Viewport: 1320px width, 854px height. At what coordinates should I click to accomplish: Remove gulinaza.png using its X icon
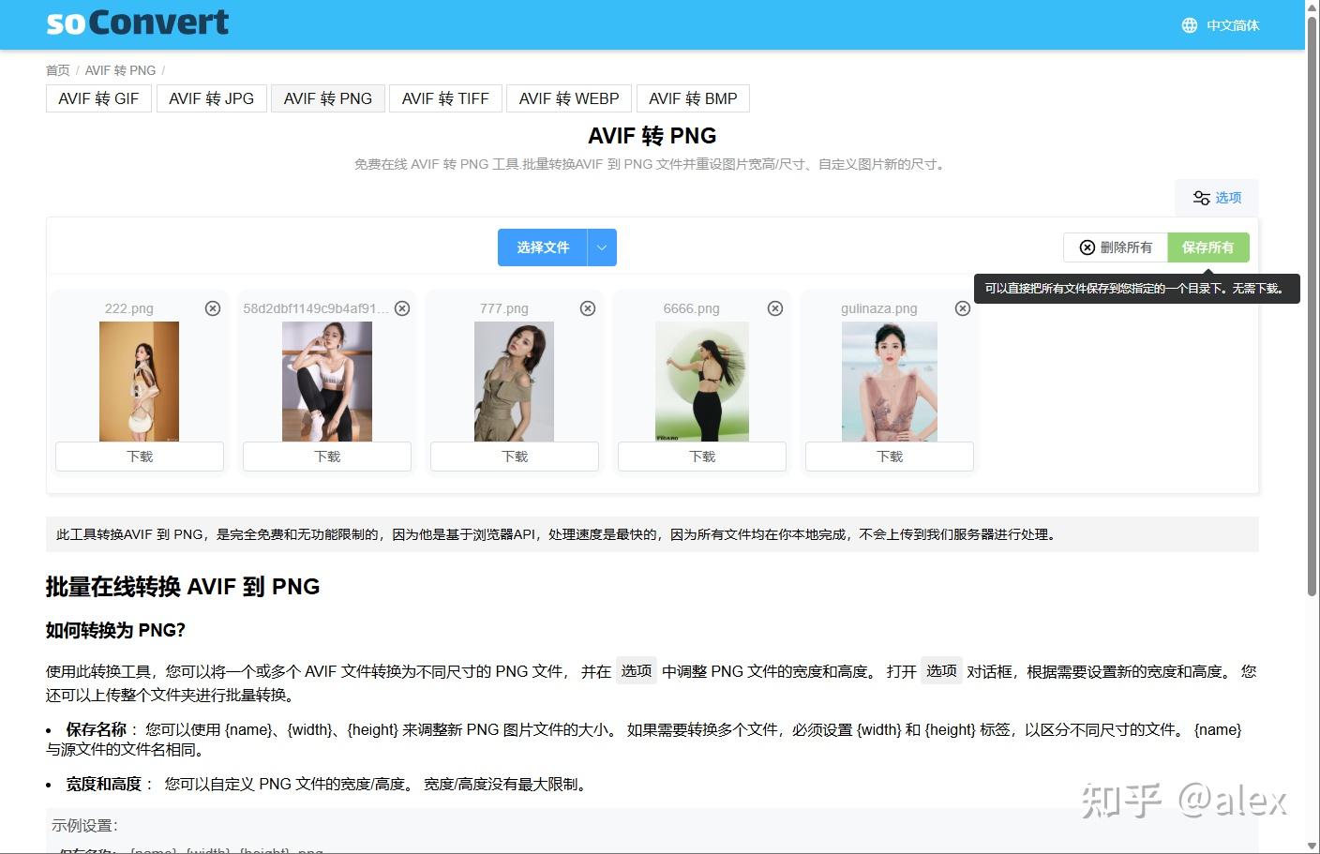coord(963,307)
